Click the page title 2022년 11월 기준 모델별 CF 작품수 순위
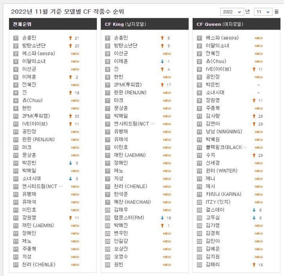Screen dimensions: 284x276 [67, 12]
